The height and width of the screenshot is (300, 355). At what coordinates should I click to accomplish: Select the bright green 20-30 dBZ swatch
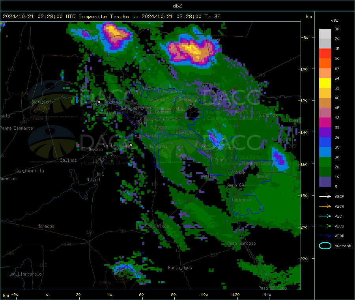[x=325, y=162]
